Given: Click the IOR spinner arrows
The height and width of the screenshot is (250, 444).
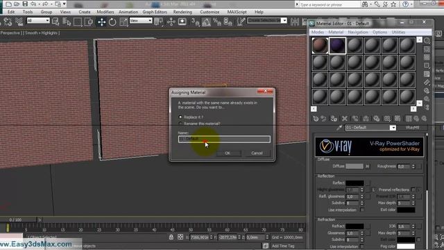Looking at the screenshot, I should [413, 226].
